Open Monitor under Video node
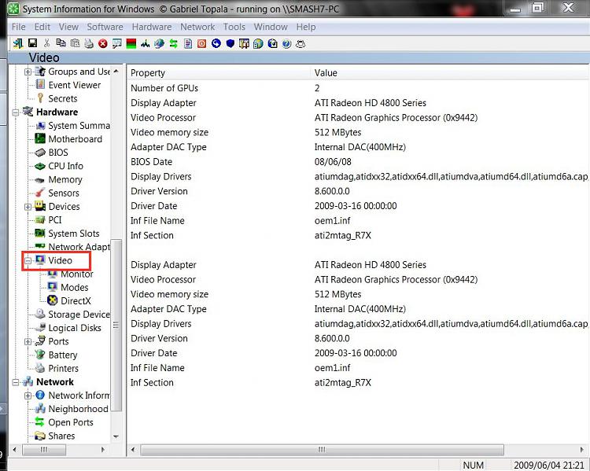Viewport: 590px width, 471px height. pos(77,274)
